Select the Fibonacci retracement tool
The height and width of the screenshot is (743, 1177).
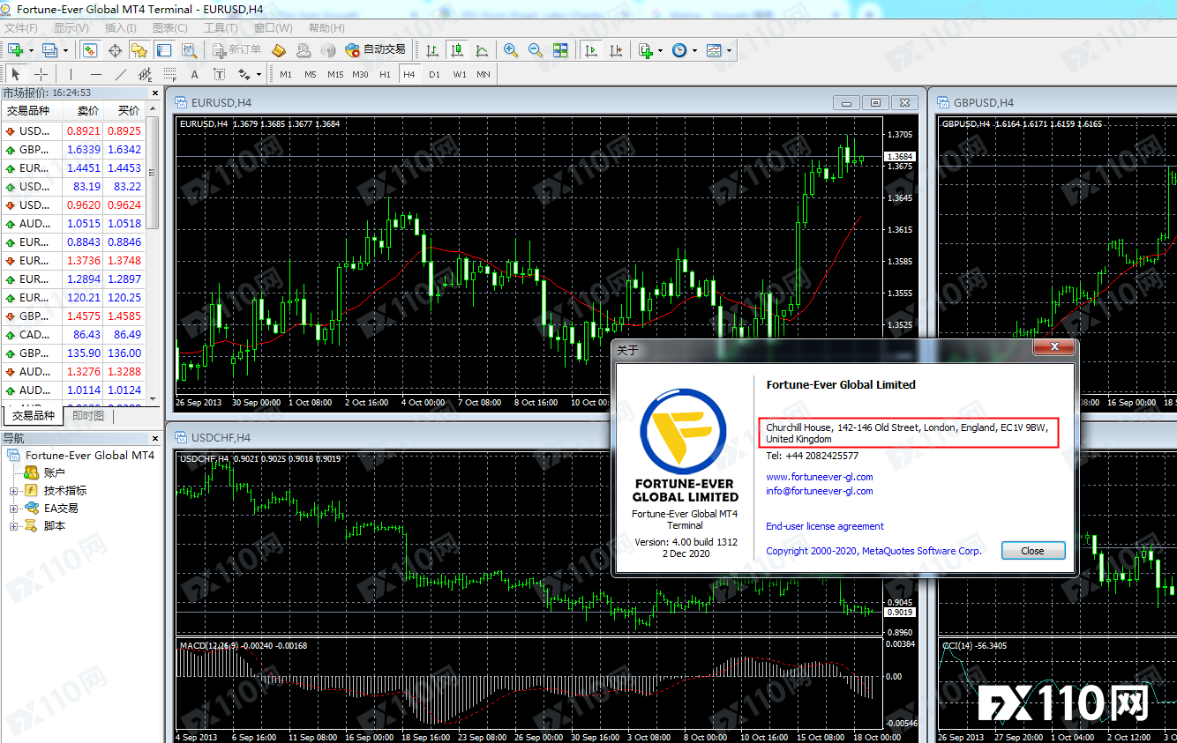(x=170, y=74)
